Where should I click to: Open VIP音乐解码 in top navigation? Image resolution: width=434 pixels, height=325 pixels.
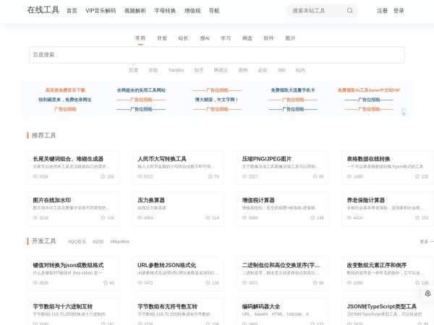tap(101, 11)
